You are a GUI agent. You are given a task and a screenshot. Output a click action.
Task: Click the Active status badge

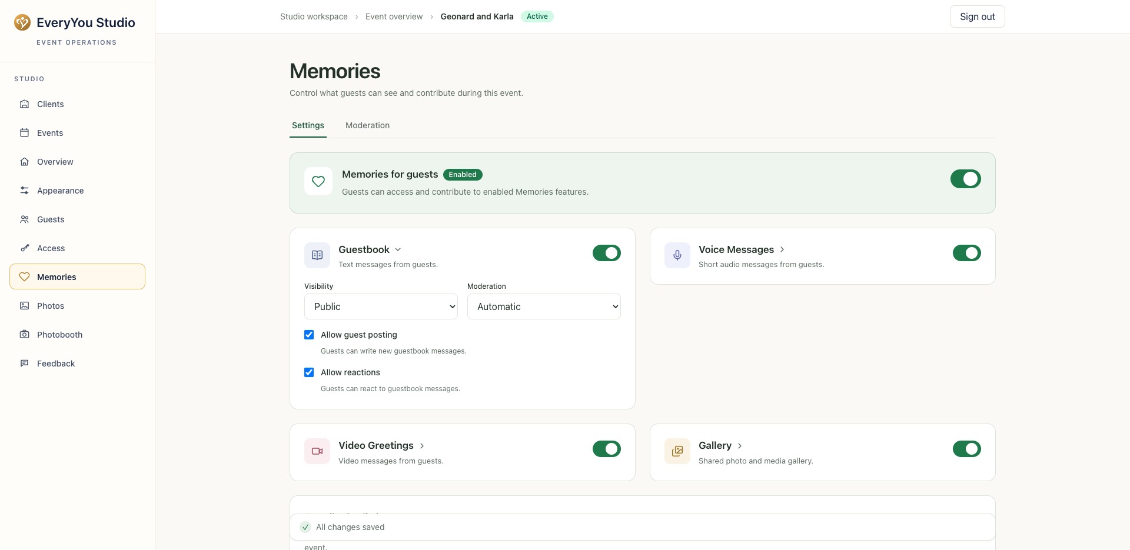pos(537,16)
